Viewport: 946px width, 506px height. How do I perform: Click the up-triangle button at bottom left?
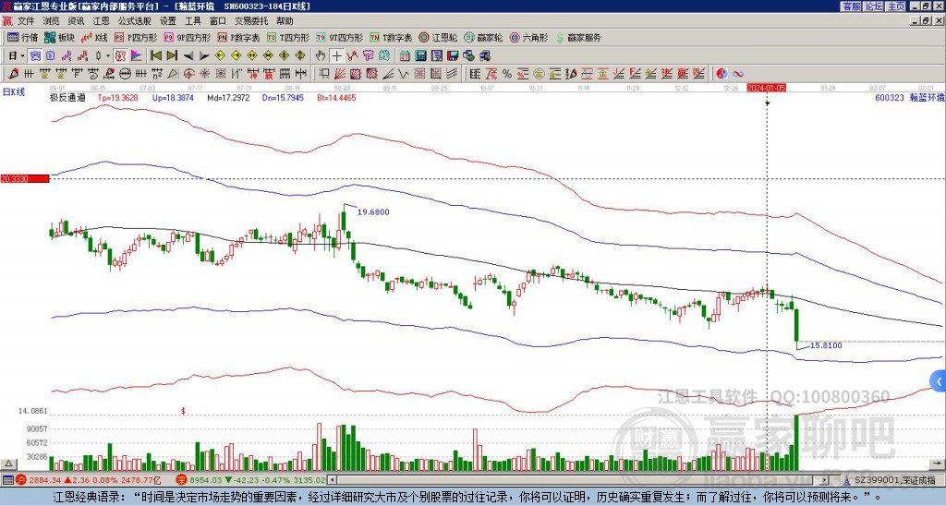click(x=8, y=464)
